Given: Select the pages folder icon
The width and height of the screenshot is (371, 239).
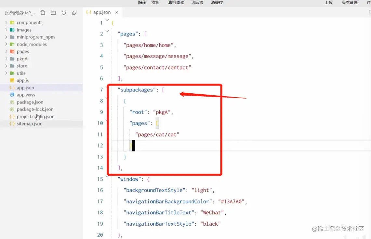Looking at the screenshot, I should (12, 51).
